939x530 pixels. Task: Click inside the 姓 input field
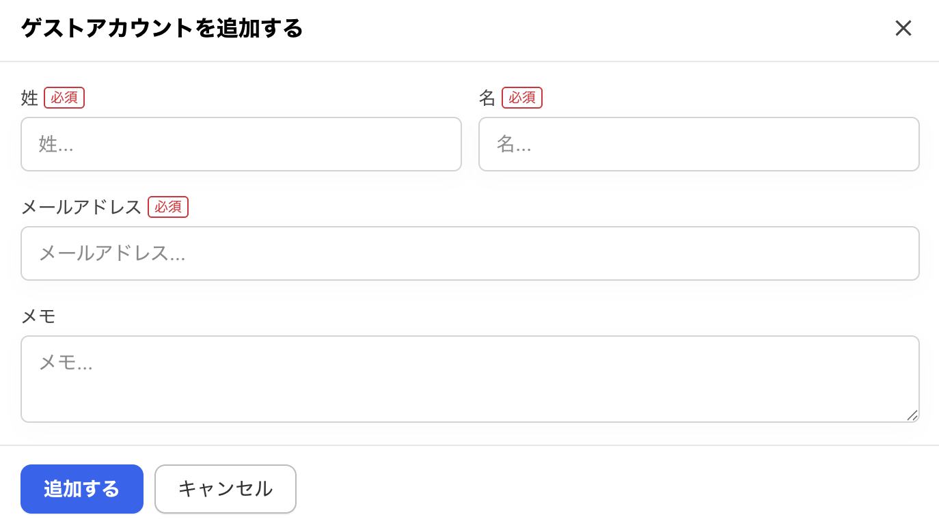[x=241, y=143]
